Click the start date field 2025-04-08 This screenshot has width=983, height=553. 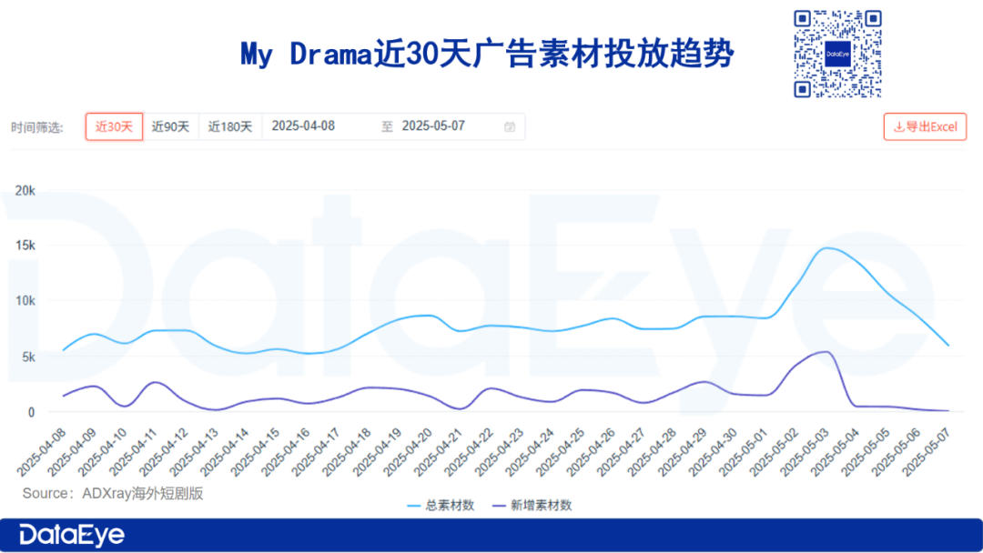[x=303, y=126]
